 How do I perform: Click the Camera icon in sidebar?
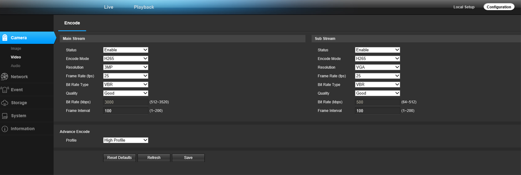pyautogui.click(x=5, y=38)
